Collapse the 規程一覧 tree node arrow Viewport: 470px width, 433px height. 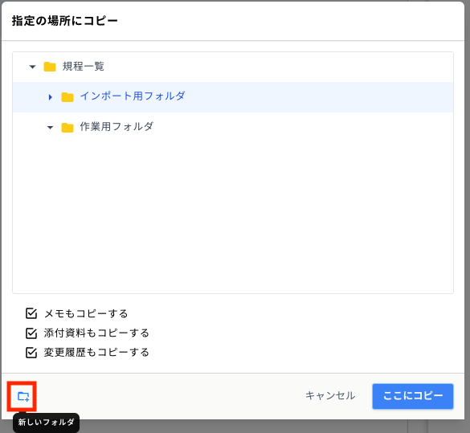point(32,67)
